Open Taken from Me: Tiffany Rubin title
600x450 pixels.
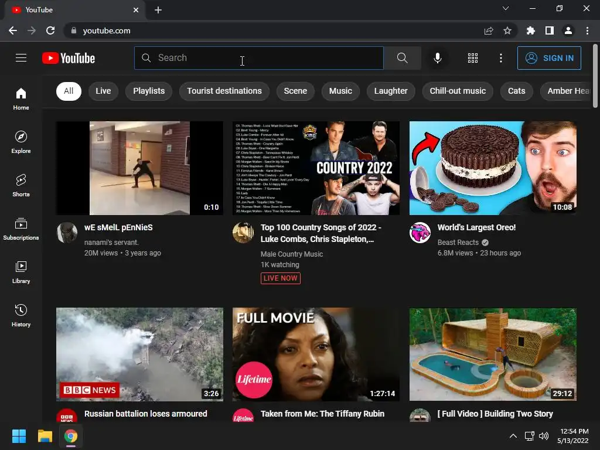[x=322, y=414]
